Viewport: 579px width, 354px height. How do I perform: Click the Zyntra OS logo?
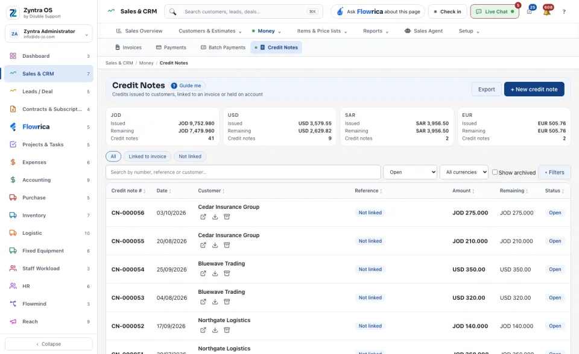coord(13,13)
